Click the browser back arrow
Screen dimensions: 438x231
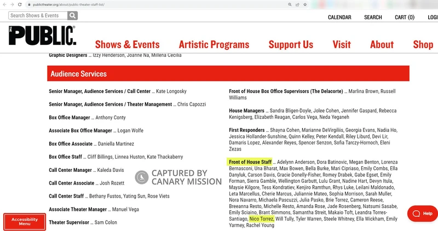tap(4, 4)
